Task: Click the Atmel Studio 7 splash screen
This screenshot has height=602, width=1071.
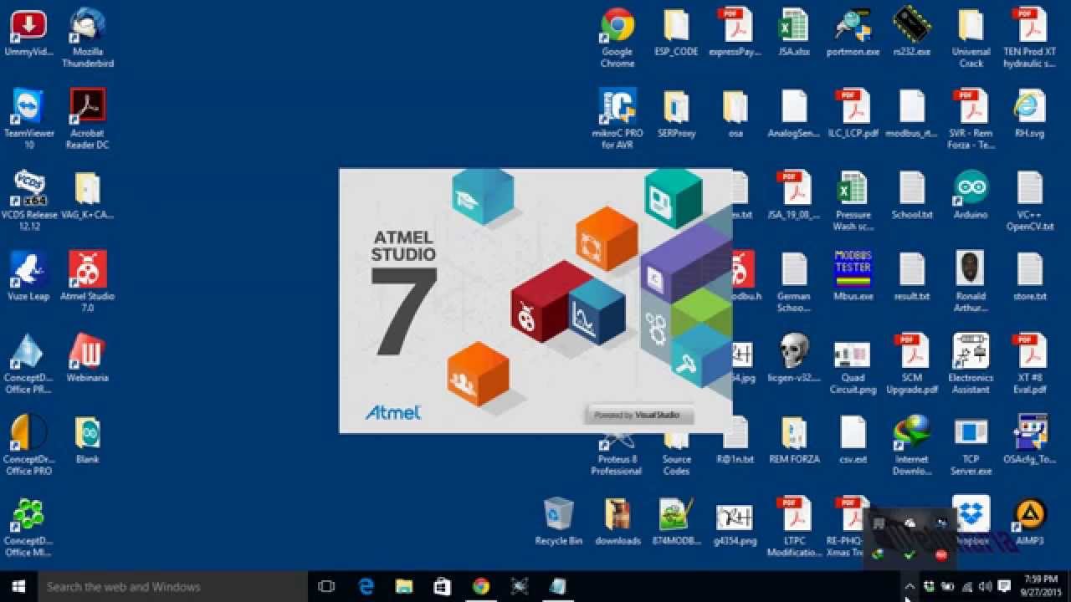Action: 535,301
